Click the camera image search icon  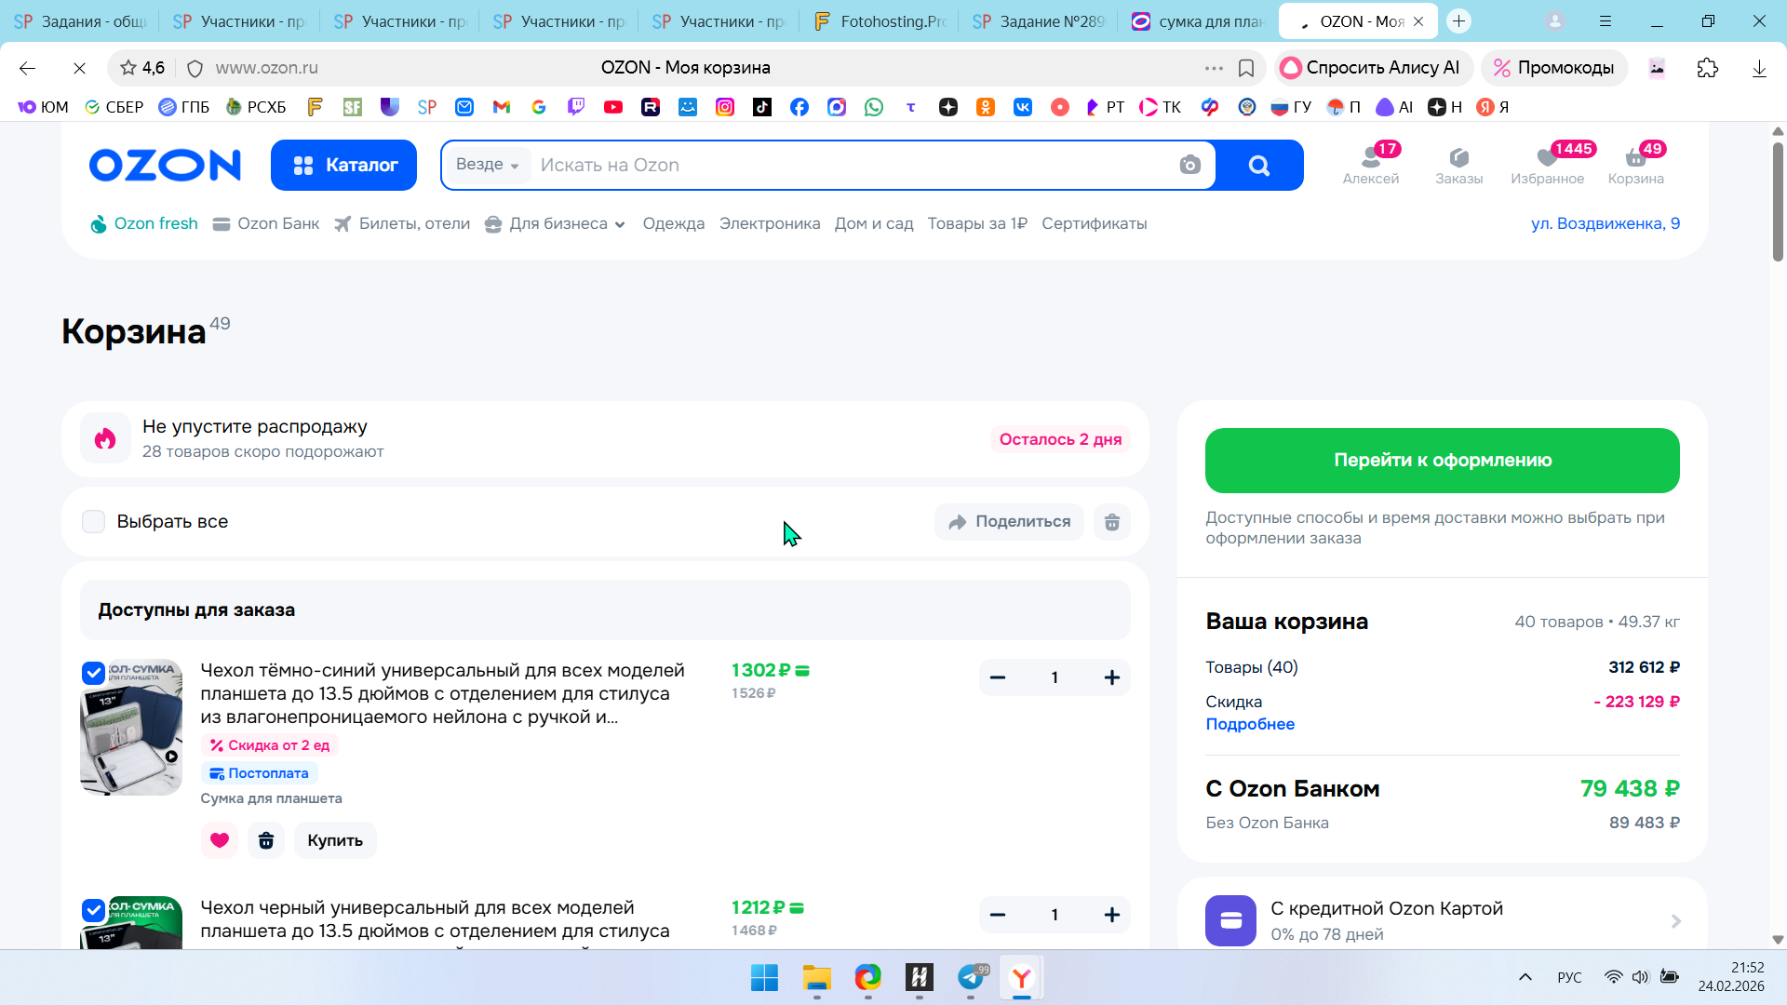(x=1189, y=166)
